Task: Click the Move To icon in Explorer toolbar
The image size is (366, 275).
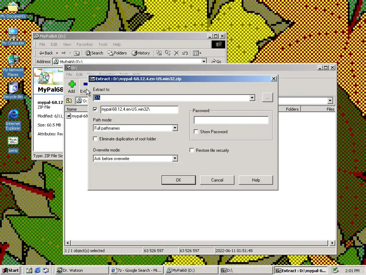Action: tap(159, 53)
